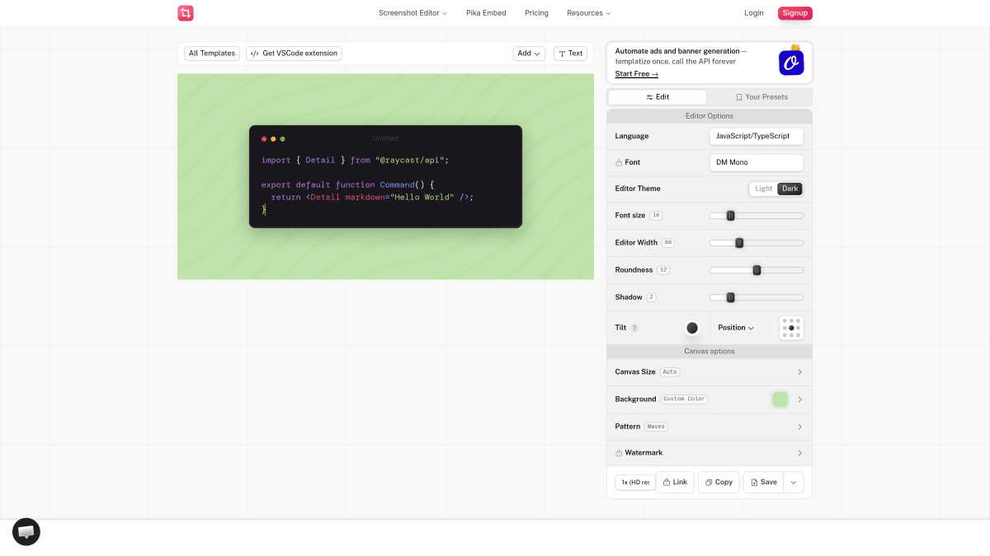The width and height of the screenshot is (990, 556).
Task: Open the Resources menu
Action: click(x=589, y=13)
